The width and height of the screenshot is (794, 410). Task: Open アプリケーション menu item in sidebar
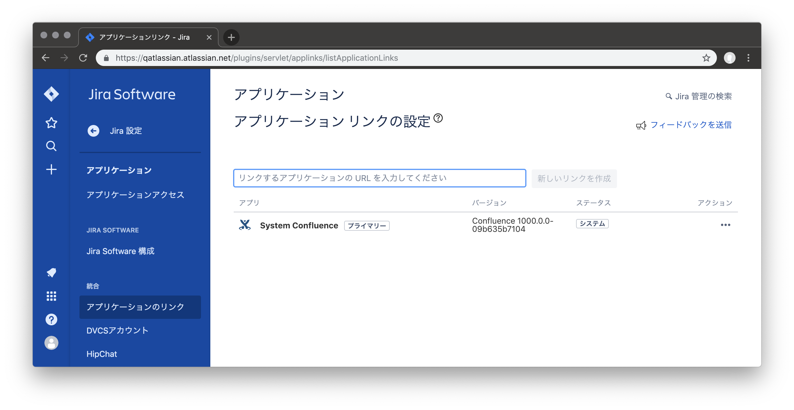click(119, 170)
